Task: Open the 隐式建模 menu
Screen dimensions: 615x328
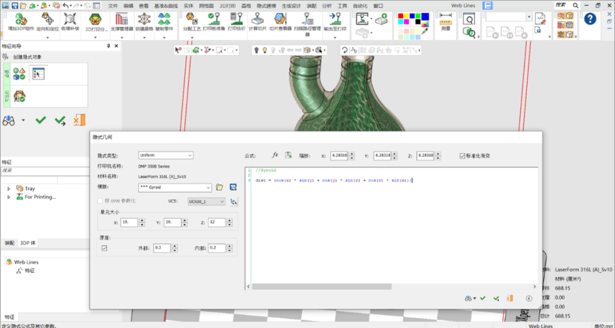Action: pos(266,6)
